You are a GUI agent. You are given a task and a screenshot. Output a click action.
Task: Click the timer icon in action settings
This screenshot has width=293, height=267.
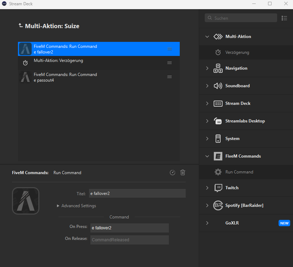coord(172,172)
